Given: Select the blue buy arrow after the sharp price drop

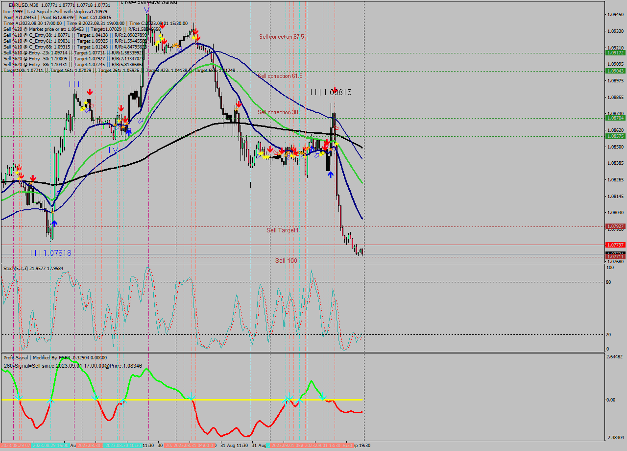Looking at the screenshot, I should 331,174.
